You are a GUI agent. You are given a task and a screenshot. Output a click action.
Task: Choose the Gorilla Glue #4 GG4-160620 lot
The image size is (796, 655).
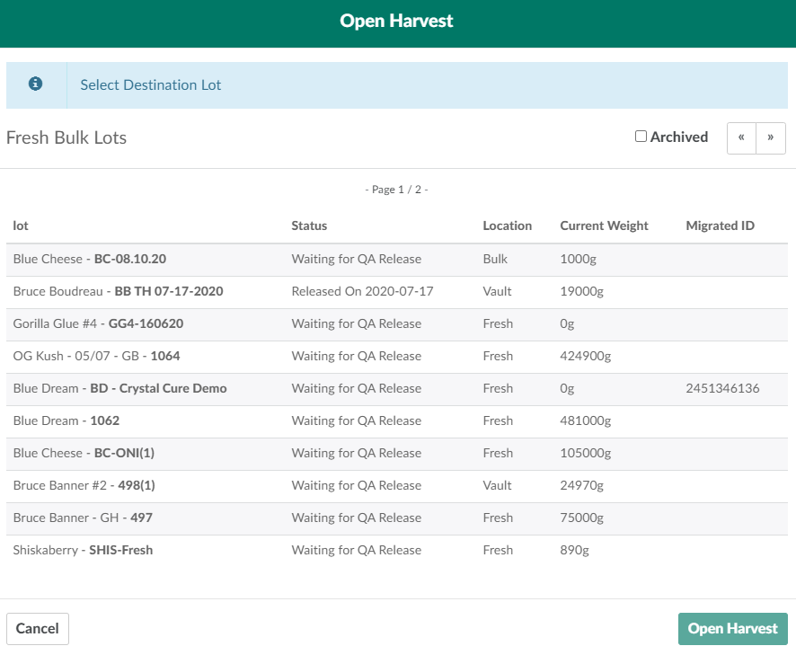click(x=98, y=323)
